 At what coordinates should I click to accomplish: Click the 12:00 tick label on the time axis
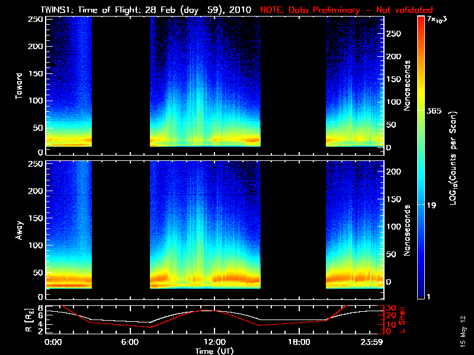[214, 342]
